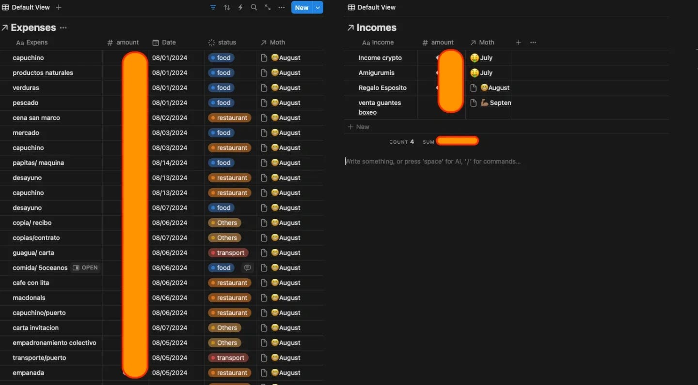Click the empadronamiento colectivo entry
Viewport: 698px width, 385px height.
tap(54, 343)
